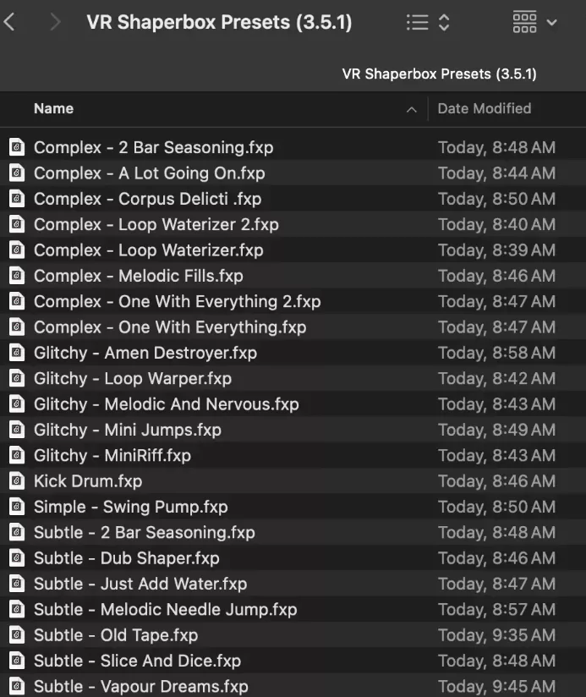Select Simple - Swing Pump.fxp row

(x=293, y=507)
